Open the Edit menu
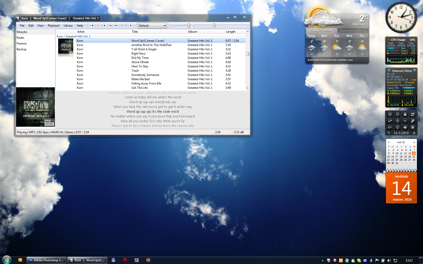This screenshot has width=423, height=264. pos(31,26)
